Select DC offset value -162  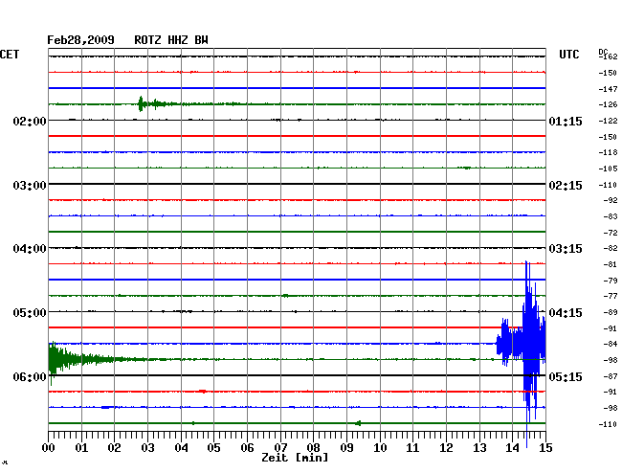608,56
